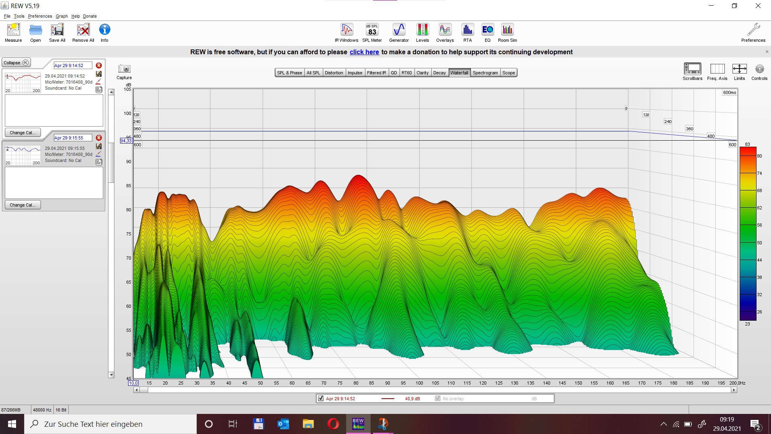Capture the graph image
This screenshot has width=771, height=434.
click(124, 70)
